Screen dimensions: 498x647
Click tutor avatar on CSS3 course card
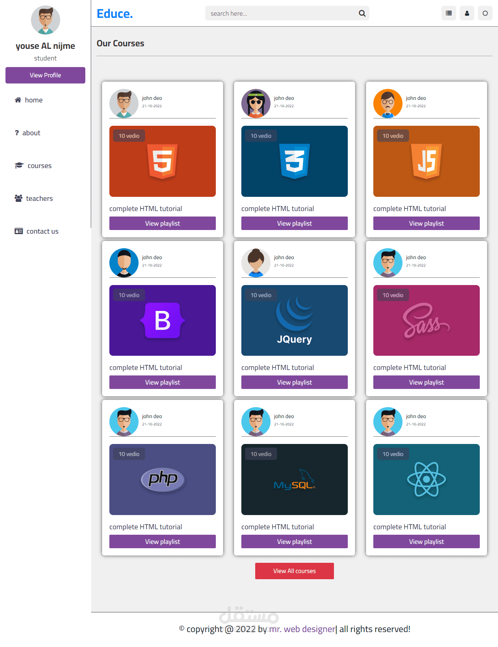[x=256, y=104]
